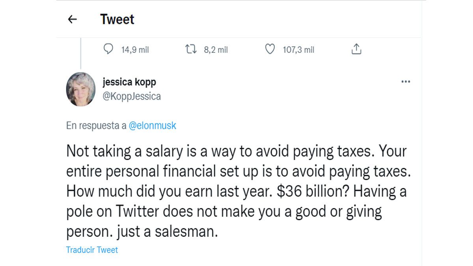
Task: Open the share tweet icon
Action: (357, 49)
